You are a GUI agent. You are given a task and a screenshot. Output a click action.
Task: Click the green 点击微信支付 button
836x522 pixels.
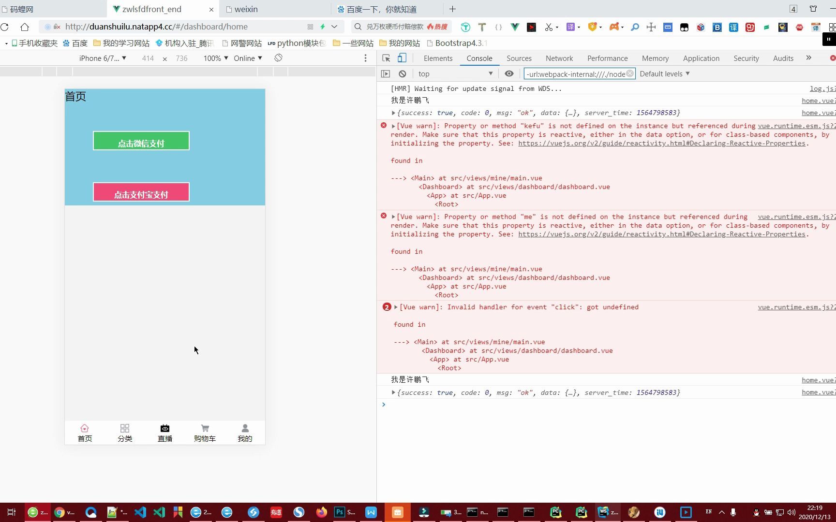[x=141, y=141]
